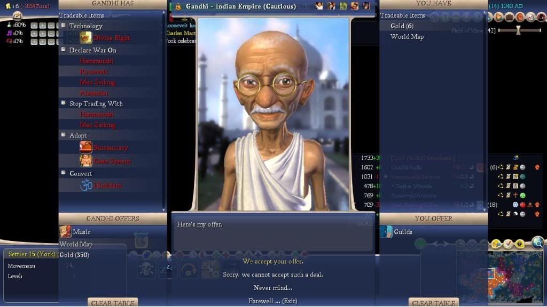Click the teal face icon in score row 1031

point(522,177)
